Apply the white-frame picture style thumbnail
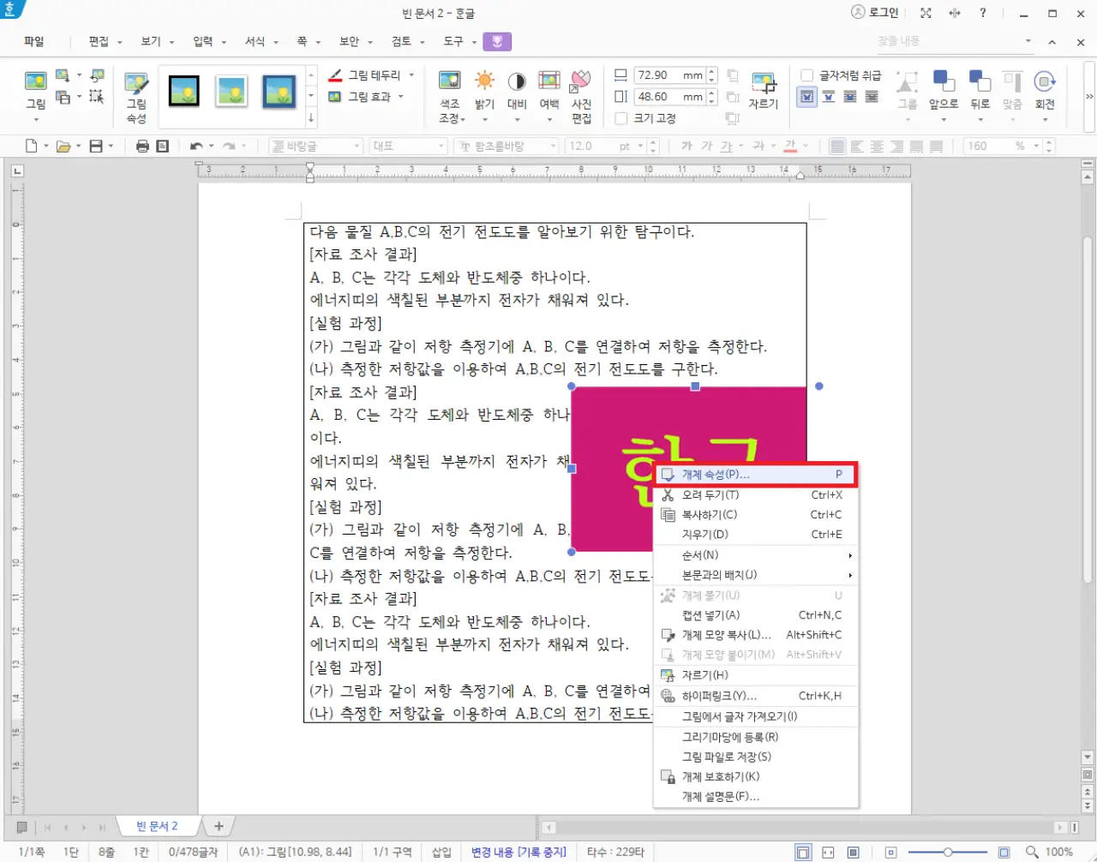This screenshot has width=1097, height=862. click(231, 90)
